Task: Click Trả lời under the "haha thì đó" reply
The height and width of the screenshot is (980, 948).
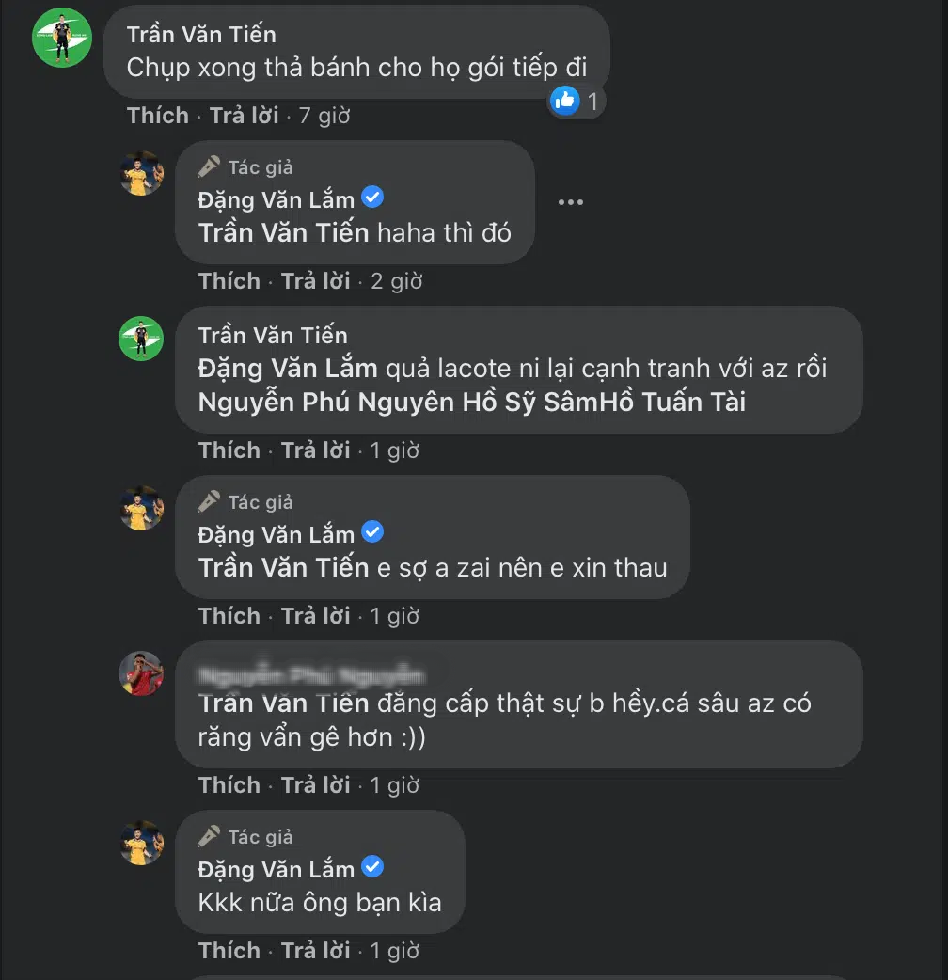Action: click(316, 281)
